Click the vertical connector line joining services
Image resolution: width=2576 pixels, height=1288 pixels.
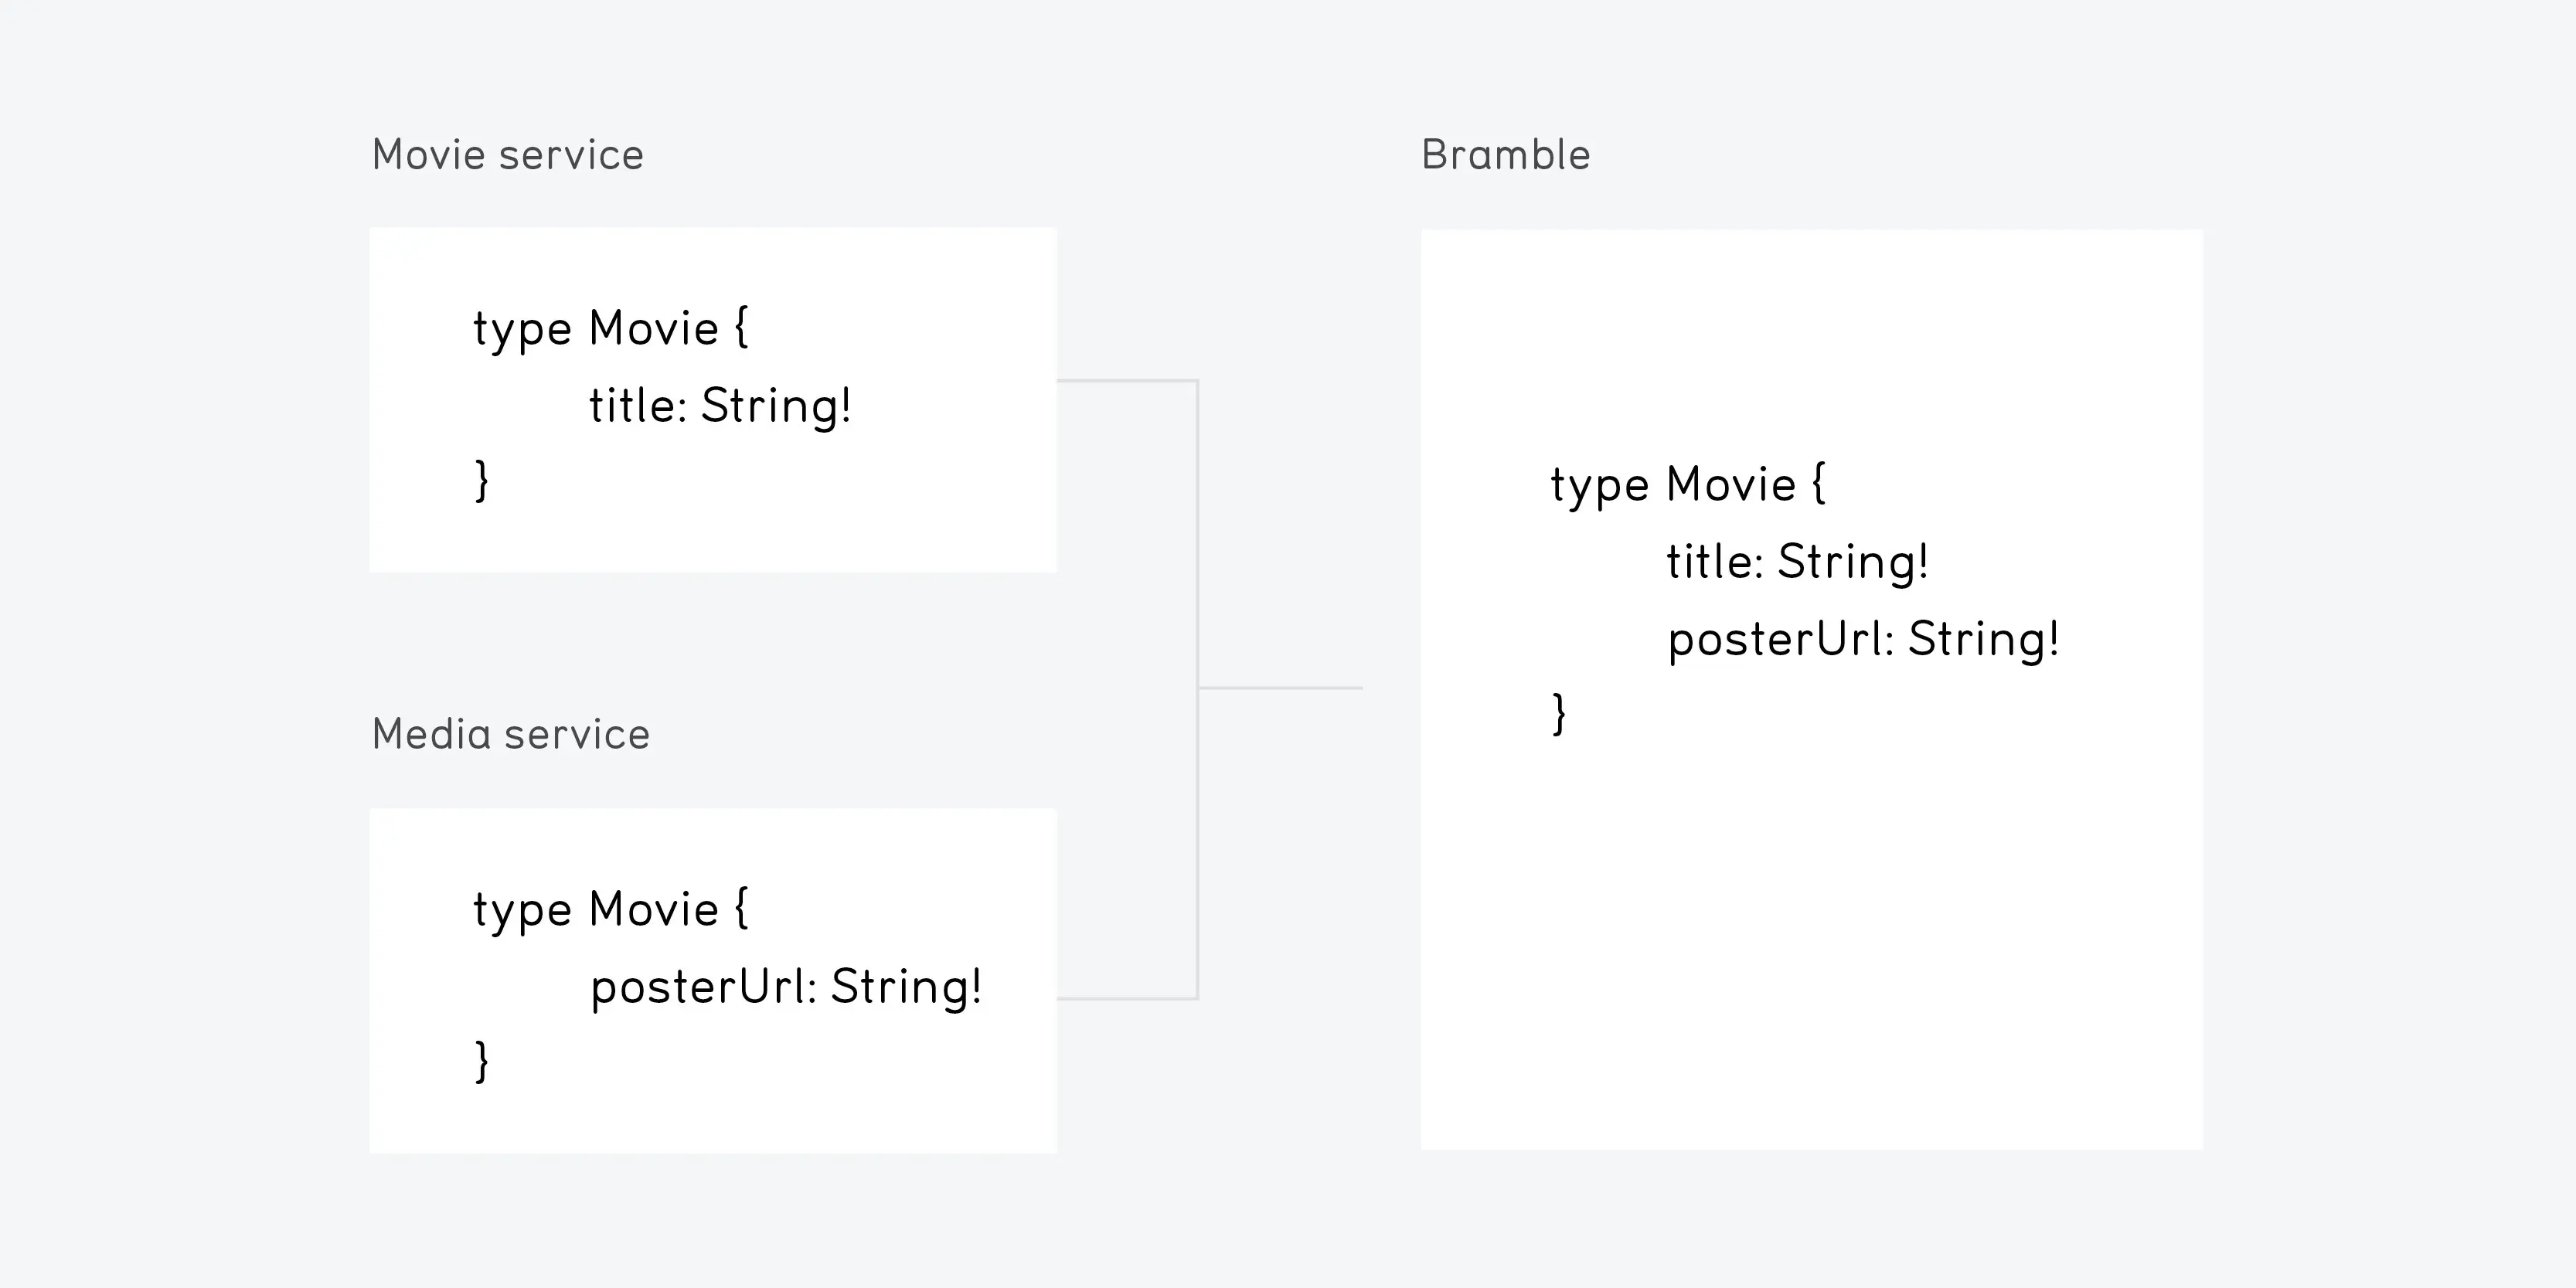[1197, 689]
